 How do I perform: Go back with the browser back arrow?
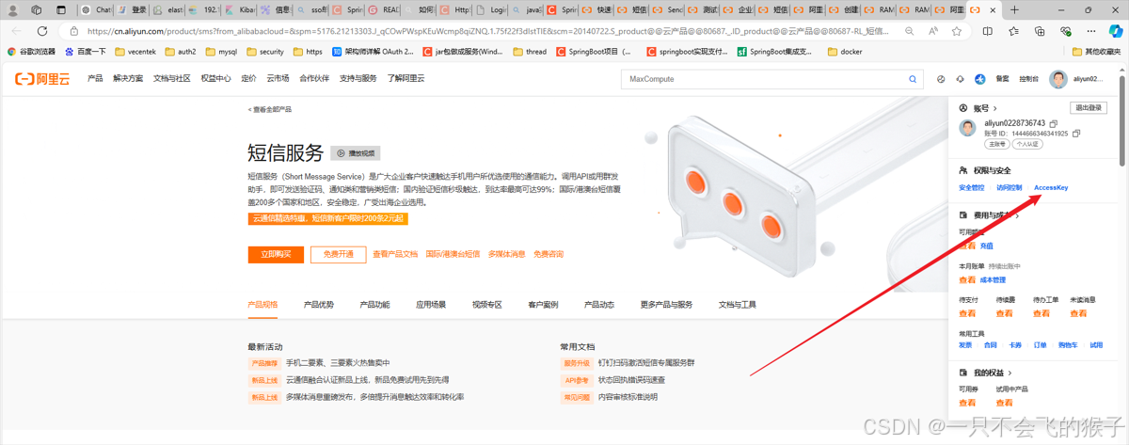point(15,31)
